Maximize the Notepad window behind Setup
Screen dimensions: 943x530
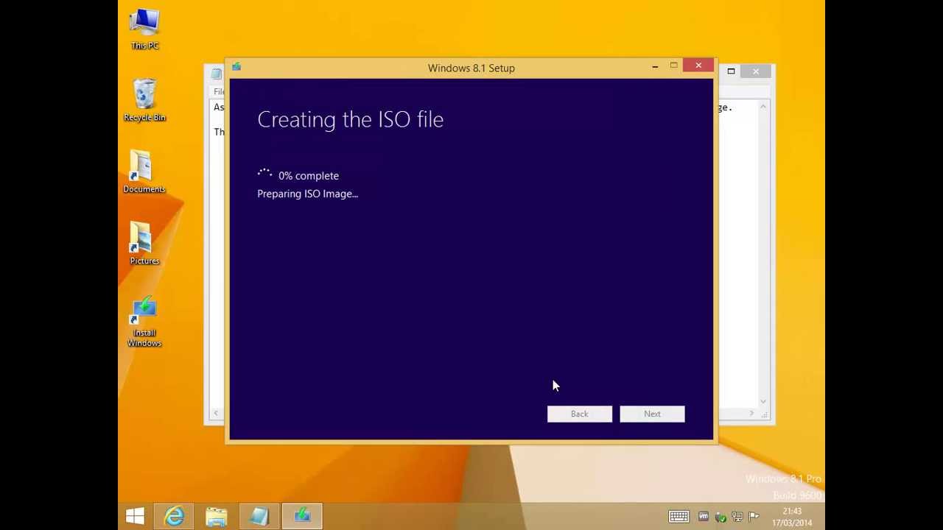click(x=731, y=71)
